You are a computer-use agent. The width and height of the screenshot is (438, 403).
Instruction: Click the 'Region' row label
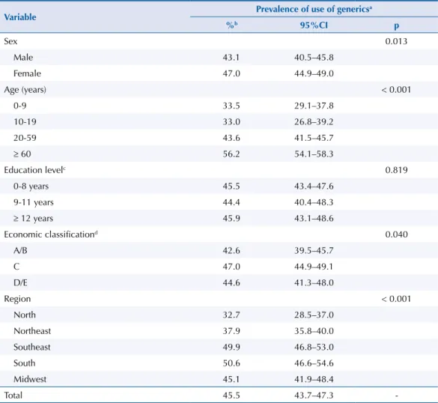pos(17,300)
